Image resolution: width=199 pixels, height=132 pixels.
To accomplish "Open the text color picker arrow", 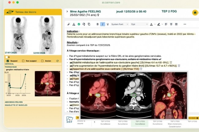I will coord(155,24).
